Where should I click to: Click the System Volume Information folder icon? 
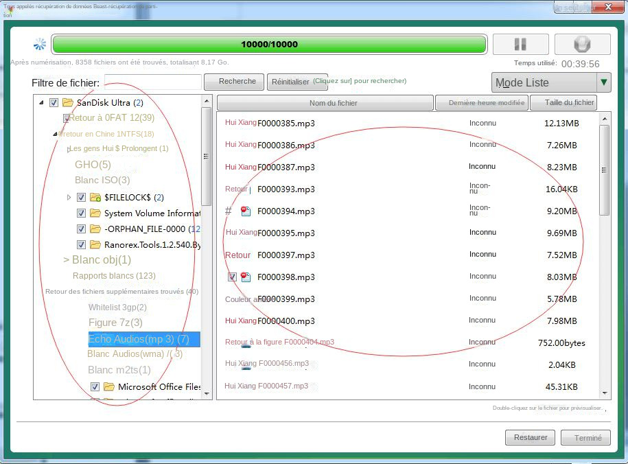(95, 213)
